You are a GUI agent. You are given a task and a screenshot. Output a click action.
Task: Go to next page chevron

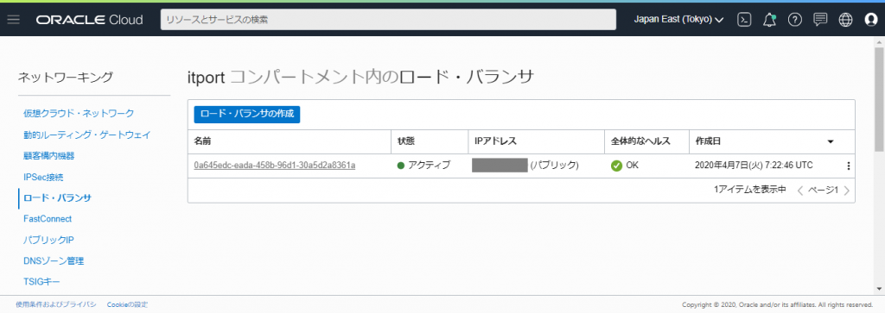[x=846, y=191]
